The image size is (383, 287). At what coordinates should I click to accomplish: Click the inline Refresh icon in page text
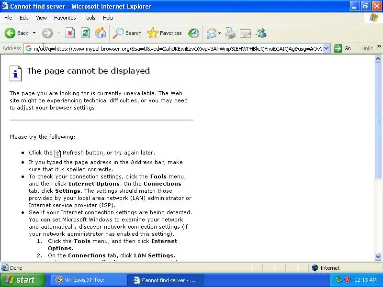tap(57, 153)
